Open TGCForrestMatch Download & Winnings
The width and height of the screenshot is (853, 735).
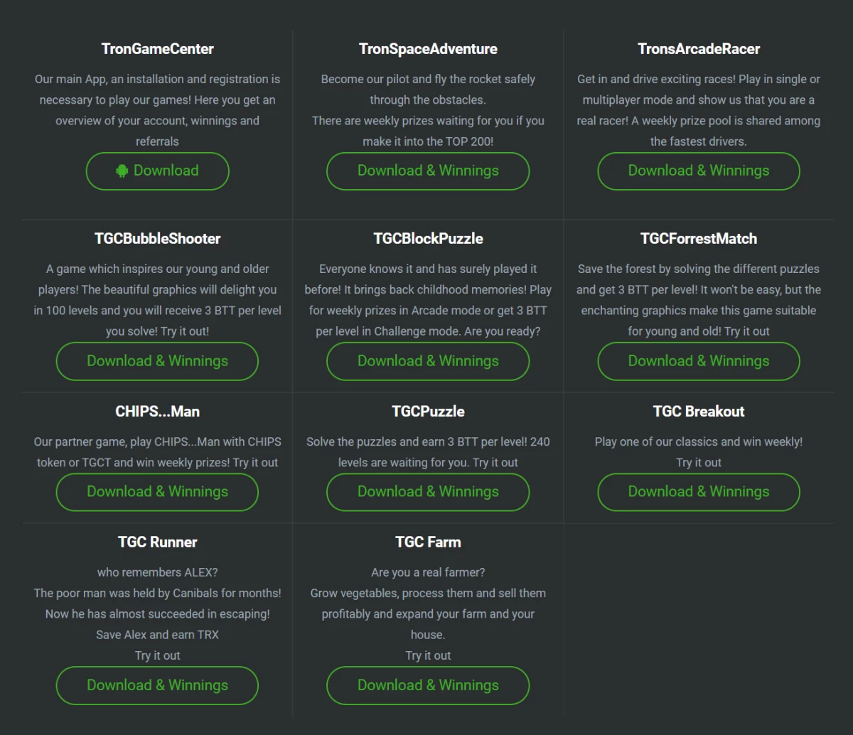coord(698,361)
